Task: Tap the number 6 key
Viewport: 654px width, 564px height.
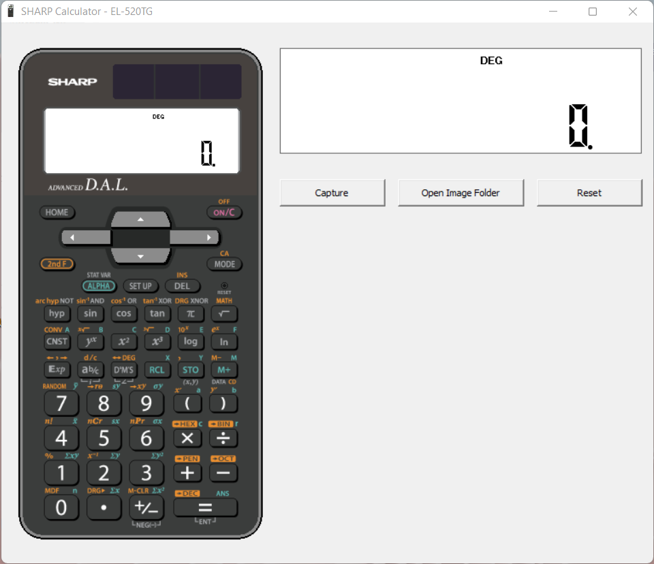Action: (x=146, y=439)
